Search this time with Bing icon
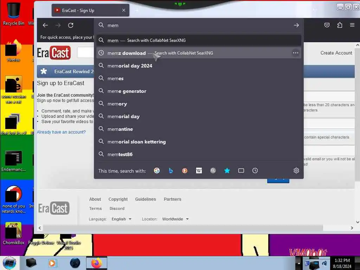The width and height of the screenshot is (360, 270). 171,171
